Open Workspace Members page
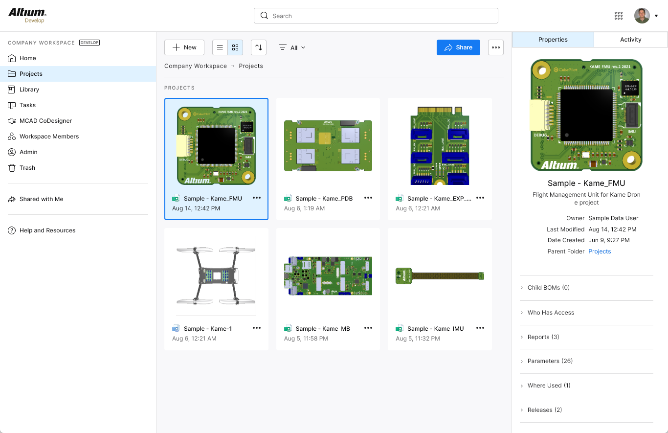This screenshot has height=433, width=668. click(x=49, y=137)
